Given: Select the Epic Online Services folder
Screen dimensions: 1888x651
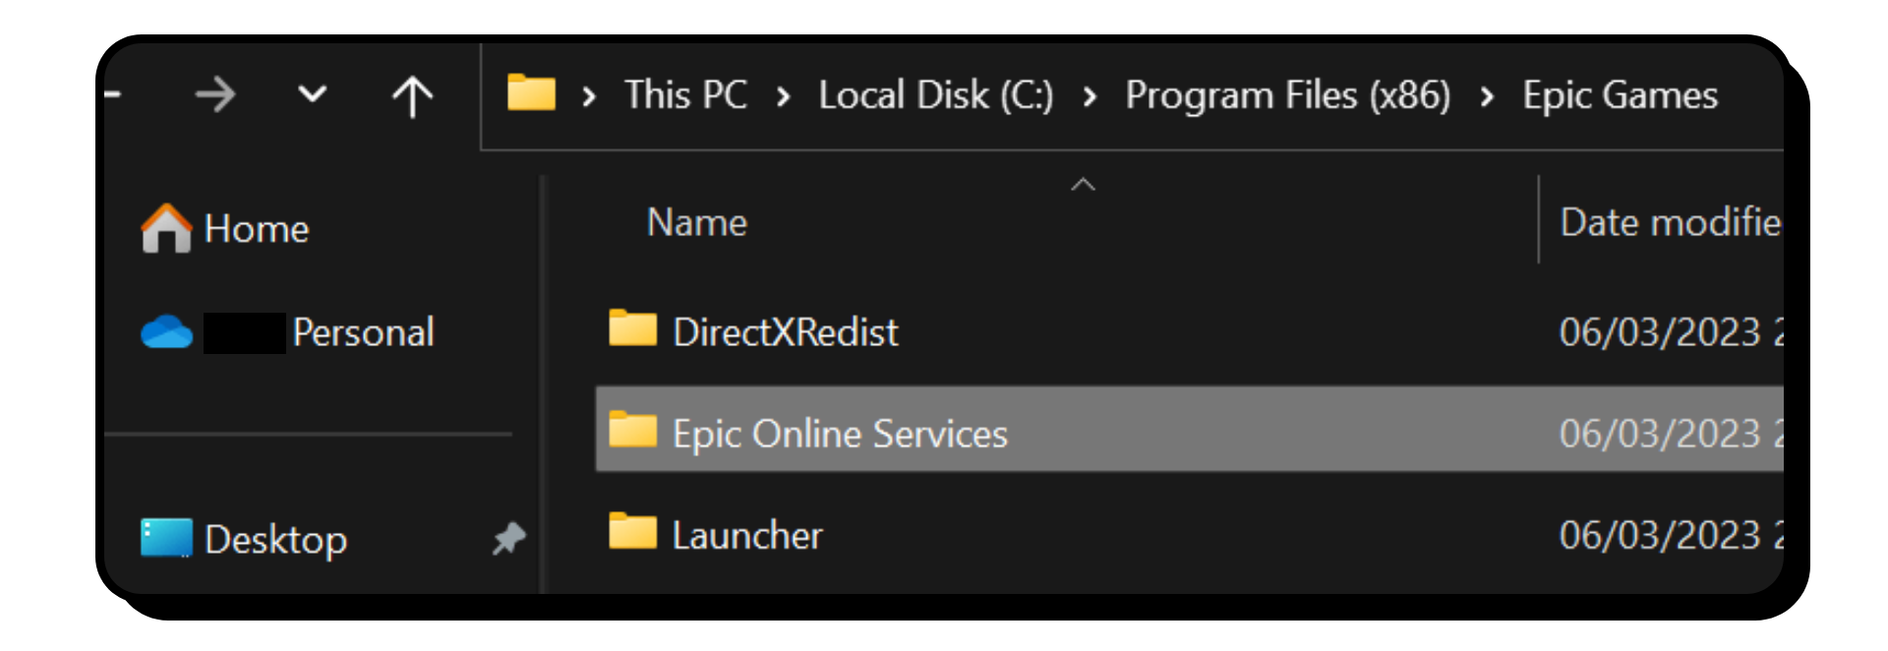Looking at the screenshot, I should coord(840,434).
